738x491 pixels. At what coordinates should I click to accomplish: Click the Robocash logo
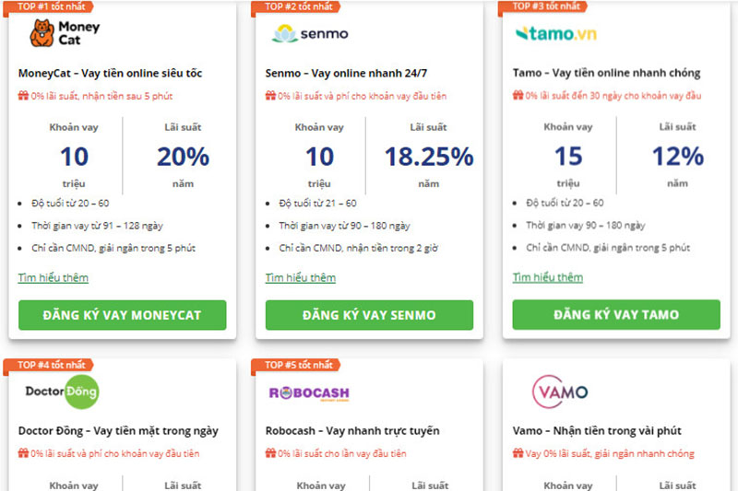click(x=309, y=392)
